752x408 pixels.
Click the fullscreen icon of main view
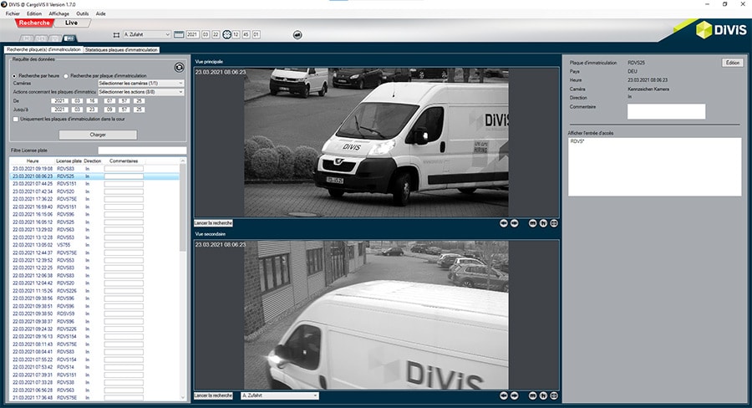554,223
